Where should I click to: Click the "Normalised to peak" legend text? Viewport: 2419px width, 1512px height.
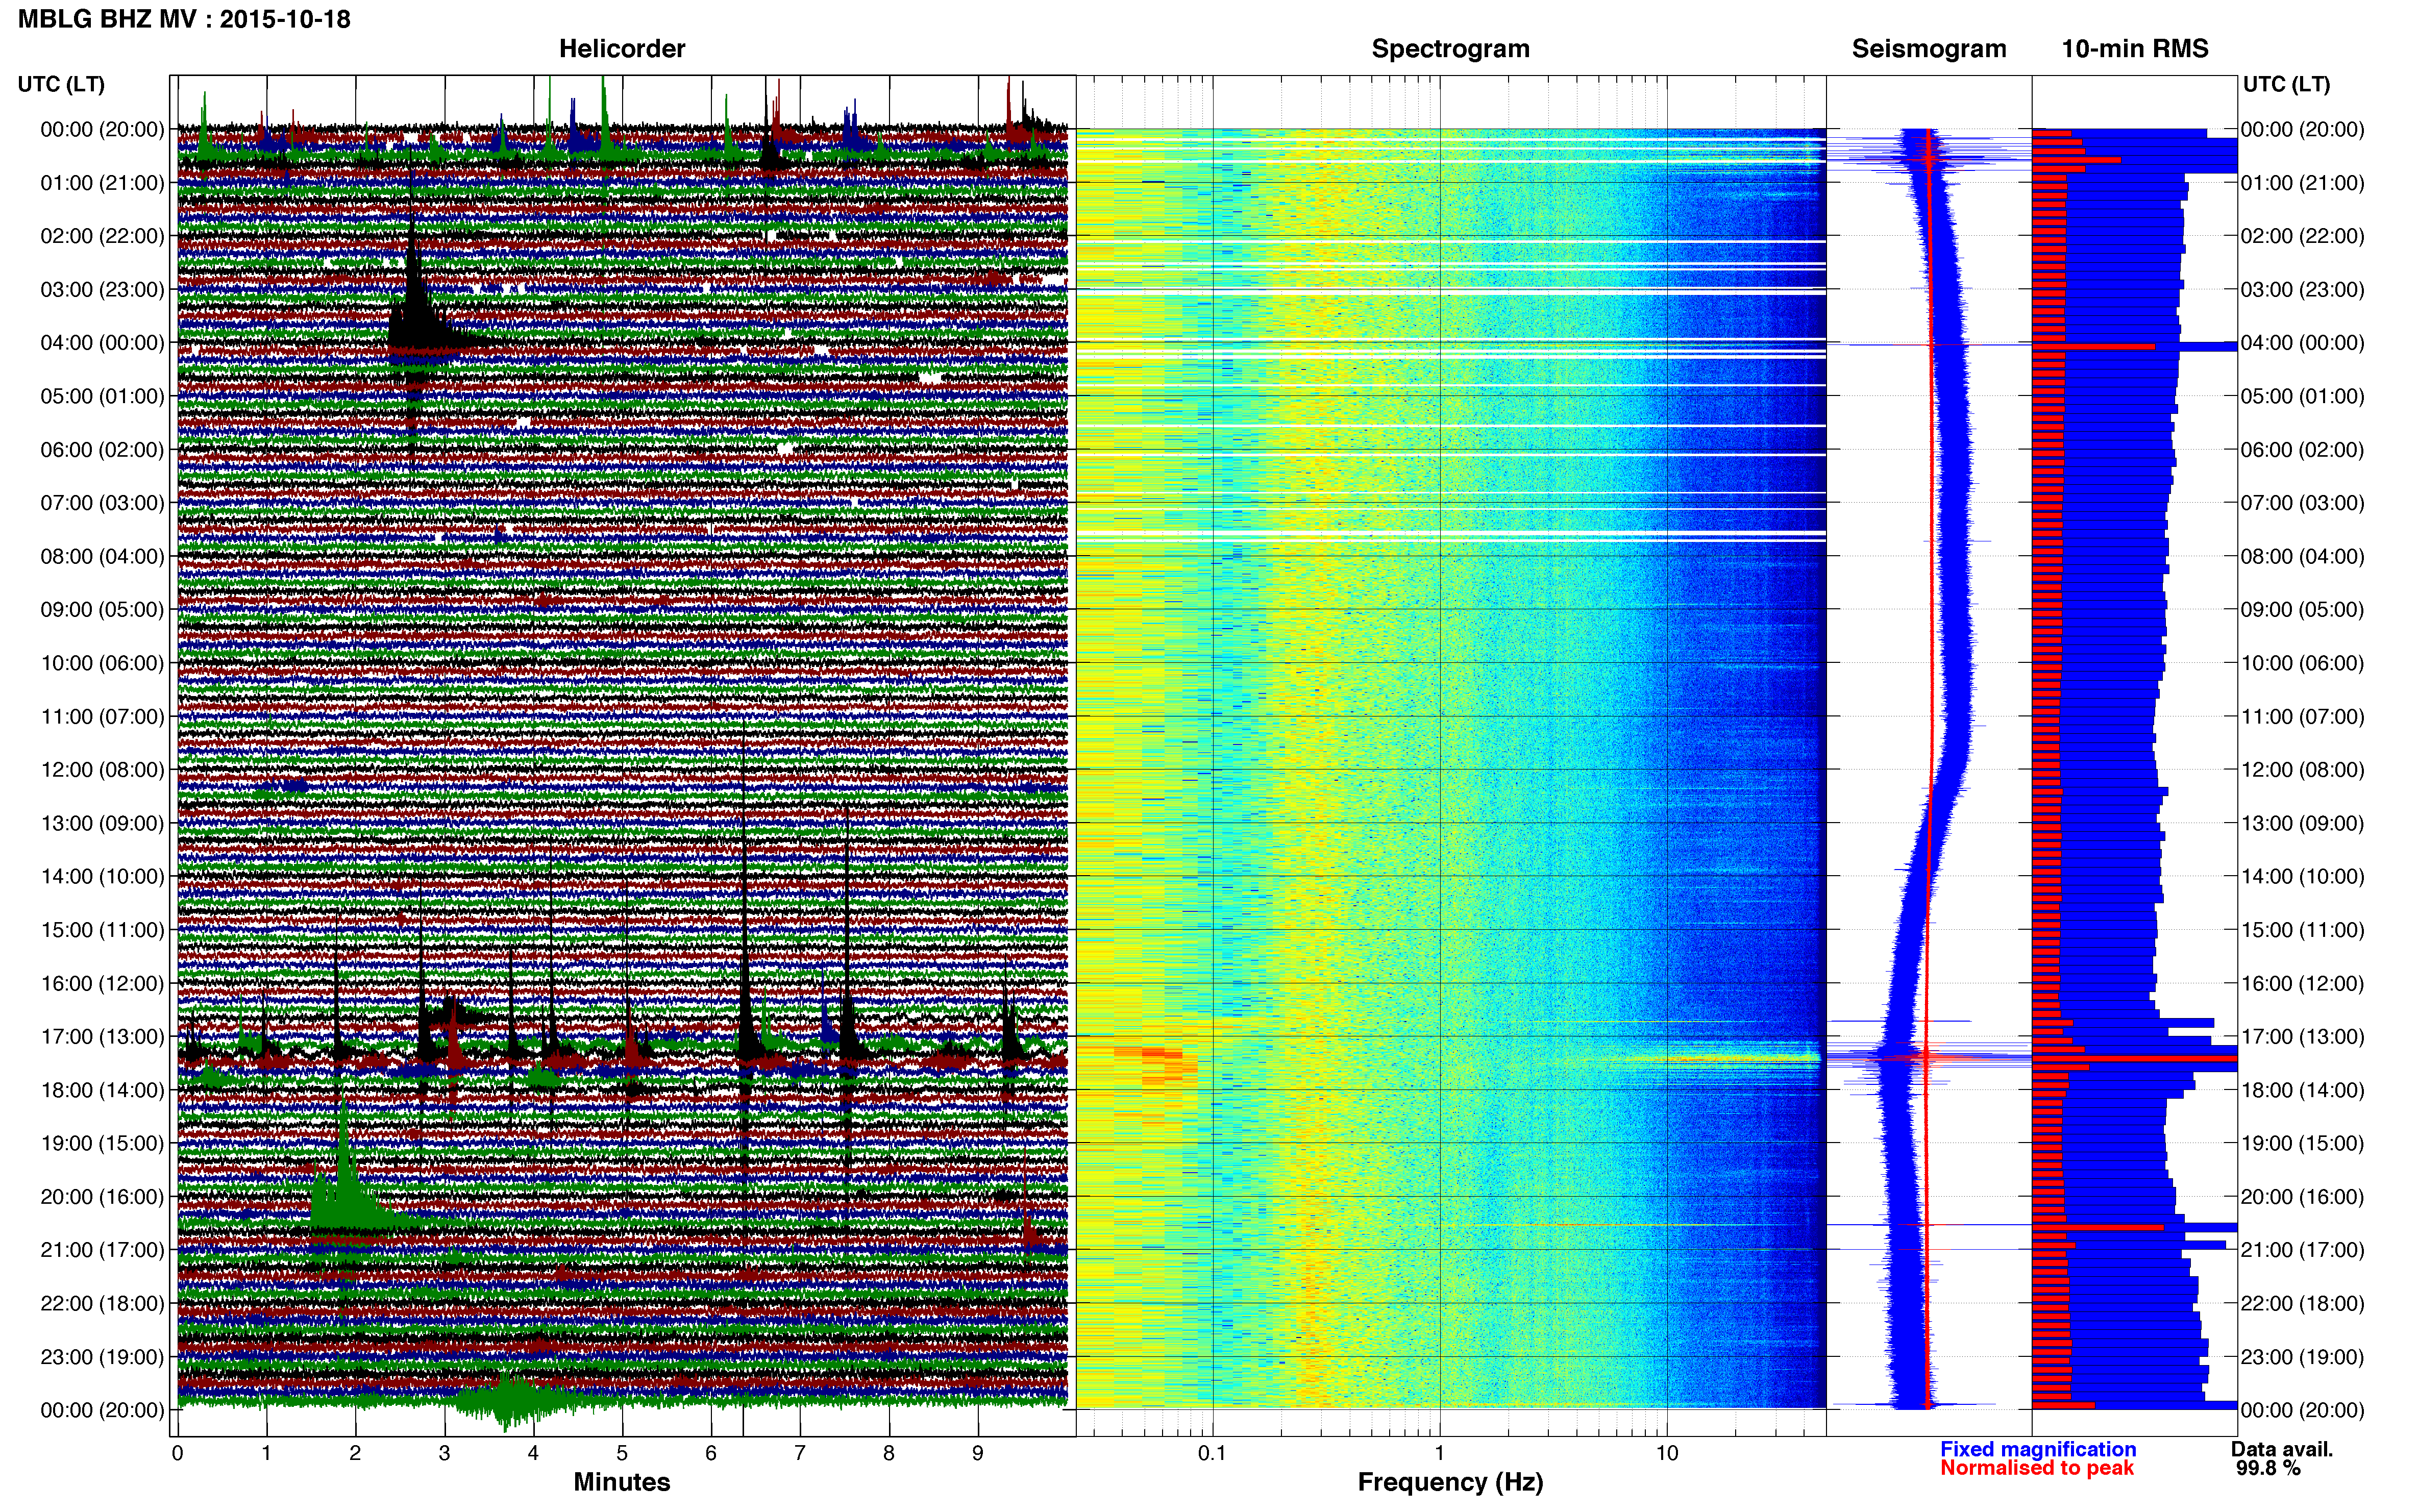pyautogui.click(x=2037, y=1468)
